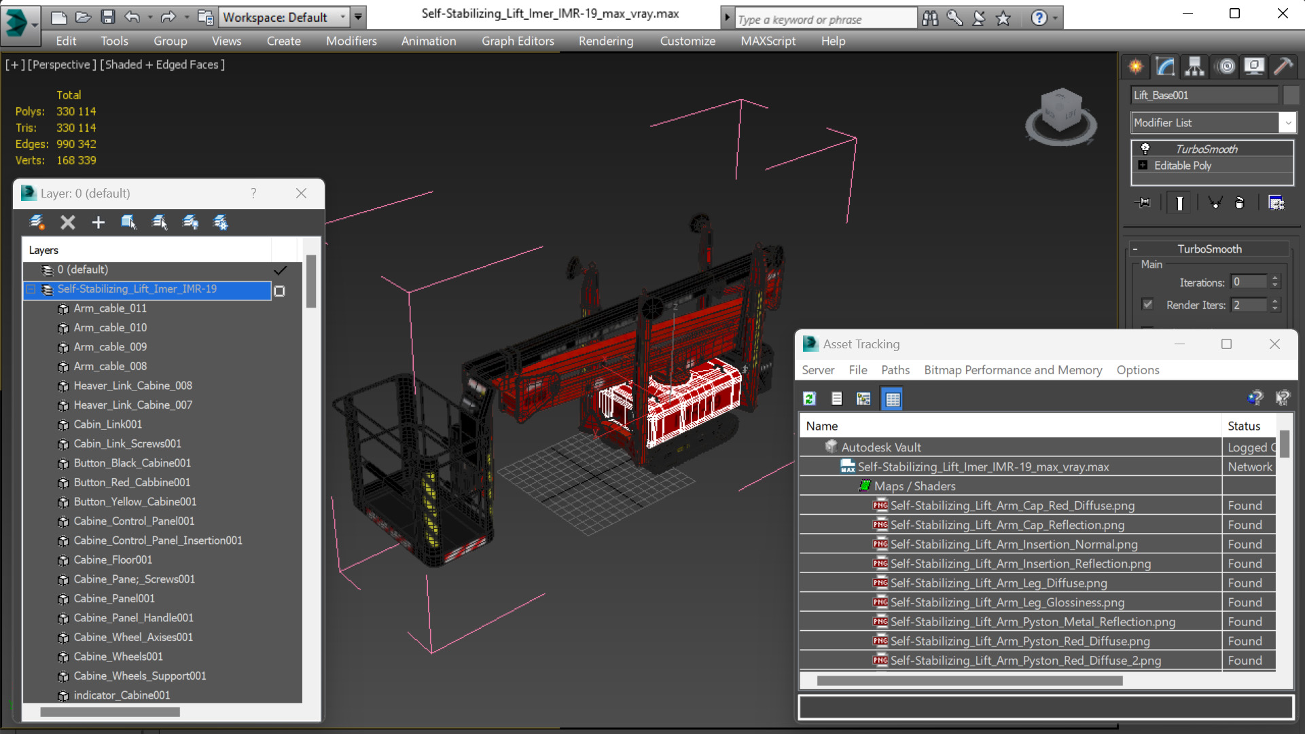1305x734 pixels.
Task: Collapse Self-Stabilizing_Lift_Imer_IMR-19 layer tree
Action: pos(31,289)
